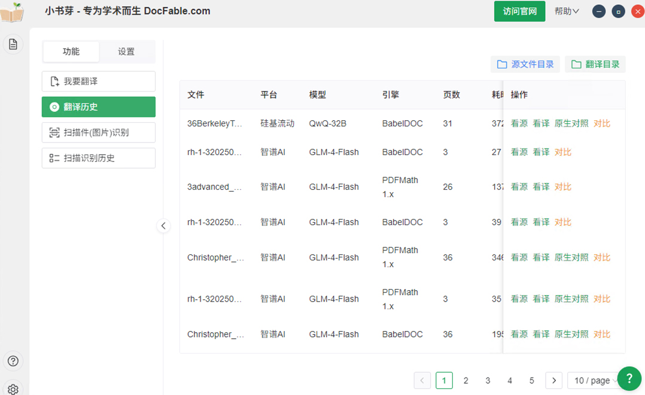
Task: Open the translation directory folder
Action: [x=595, y=65]
